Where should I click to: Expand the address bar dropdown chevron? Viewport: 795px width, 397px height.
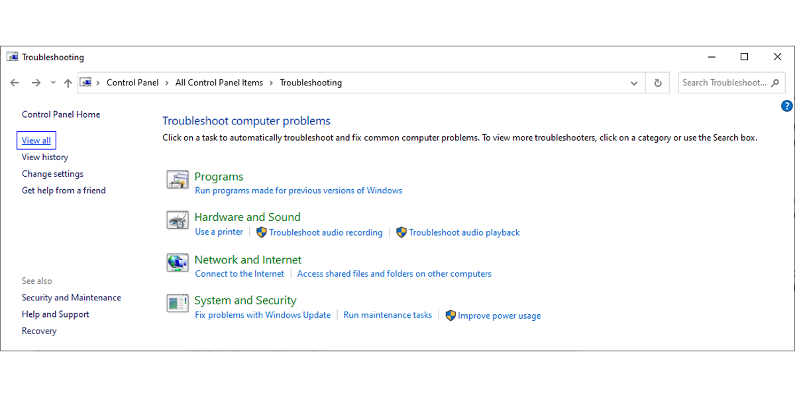tap(634, 82)
